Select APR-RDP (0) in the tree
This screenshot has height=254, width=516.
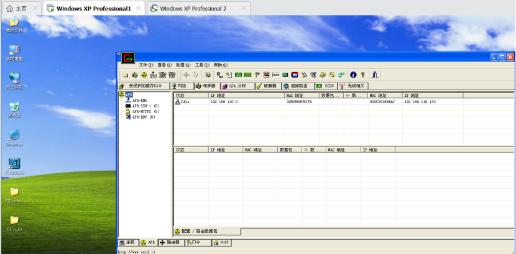click(x=144, y=117)
